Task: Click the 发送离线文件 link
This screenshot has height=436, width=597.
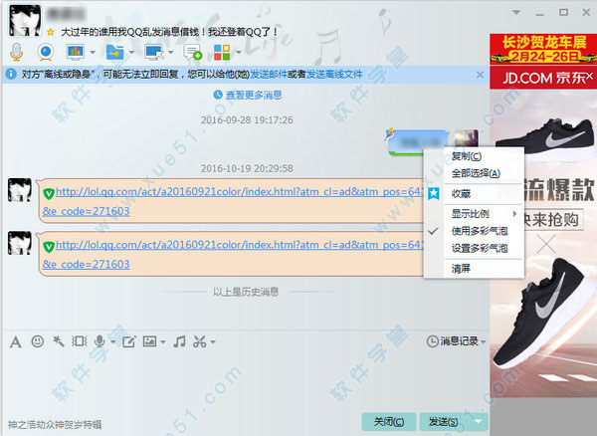Action: (334, 75)
